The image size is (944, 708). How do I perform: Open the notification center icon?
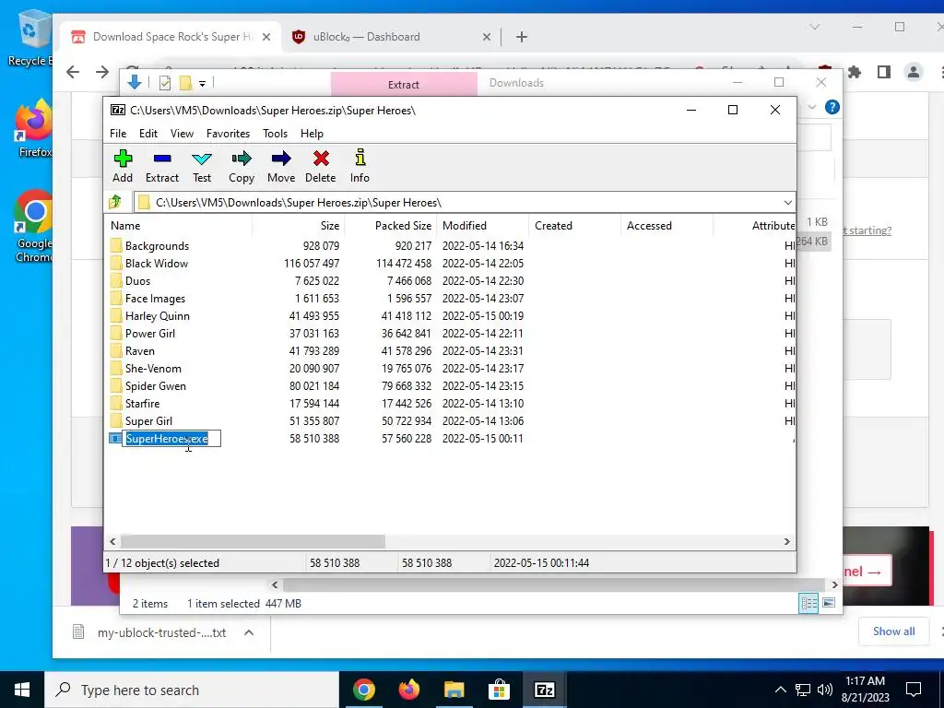point(914,690)
